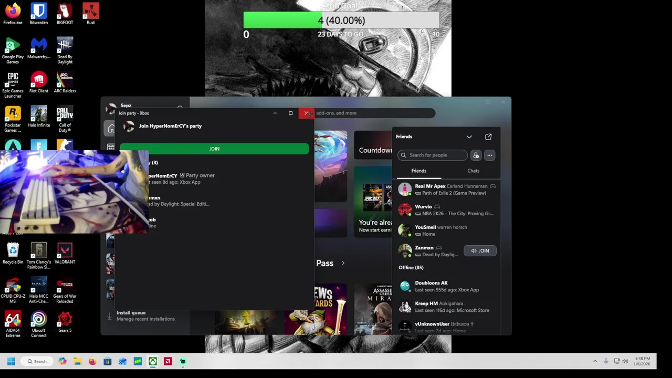Select the Call of Duty desktop icon
Viewport: 672px width, 378px height.
click(x=65, y=119)
